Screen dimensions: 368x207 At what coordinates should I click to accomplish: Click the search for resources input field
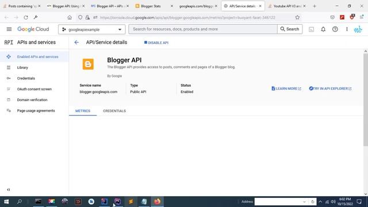[x=203, y=29]
